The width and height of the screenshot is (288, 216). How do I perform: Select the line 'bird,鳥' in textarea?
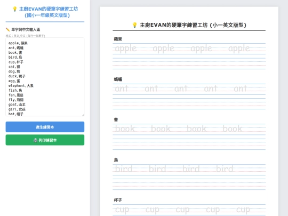coord(15,57)
